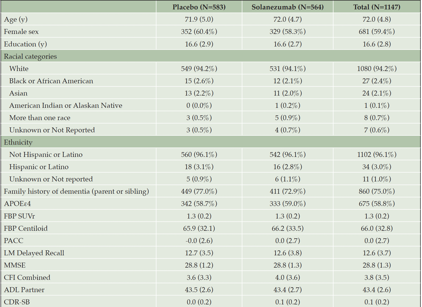The height and width of the screenshot is (307, 422).
Task: Select the Placebo (N=583) column header
Action: coord(199,7)
